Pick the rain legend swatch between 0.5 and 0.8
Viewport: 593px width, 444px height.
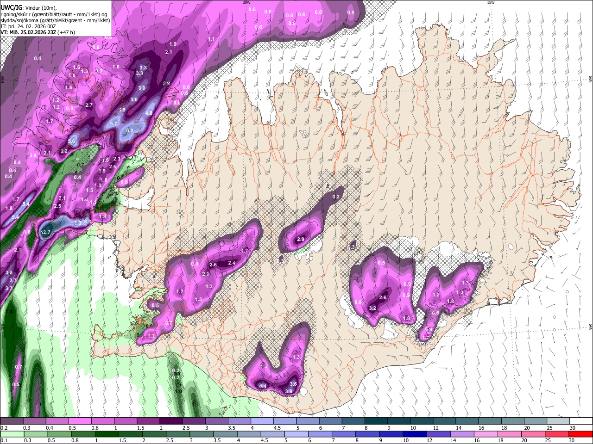(59, 434)
